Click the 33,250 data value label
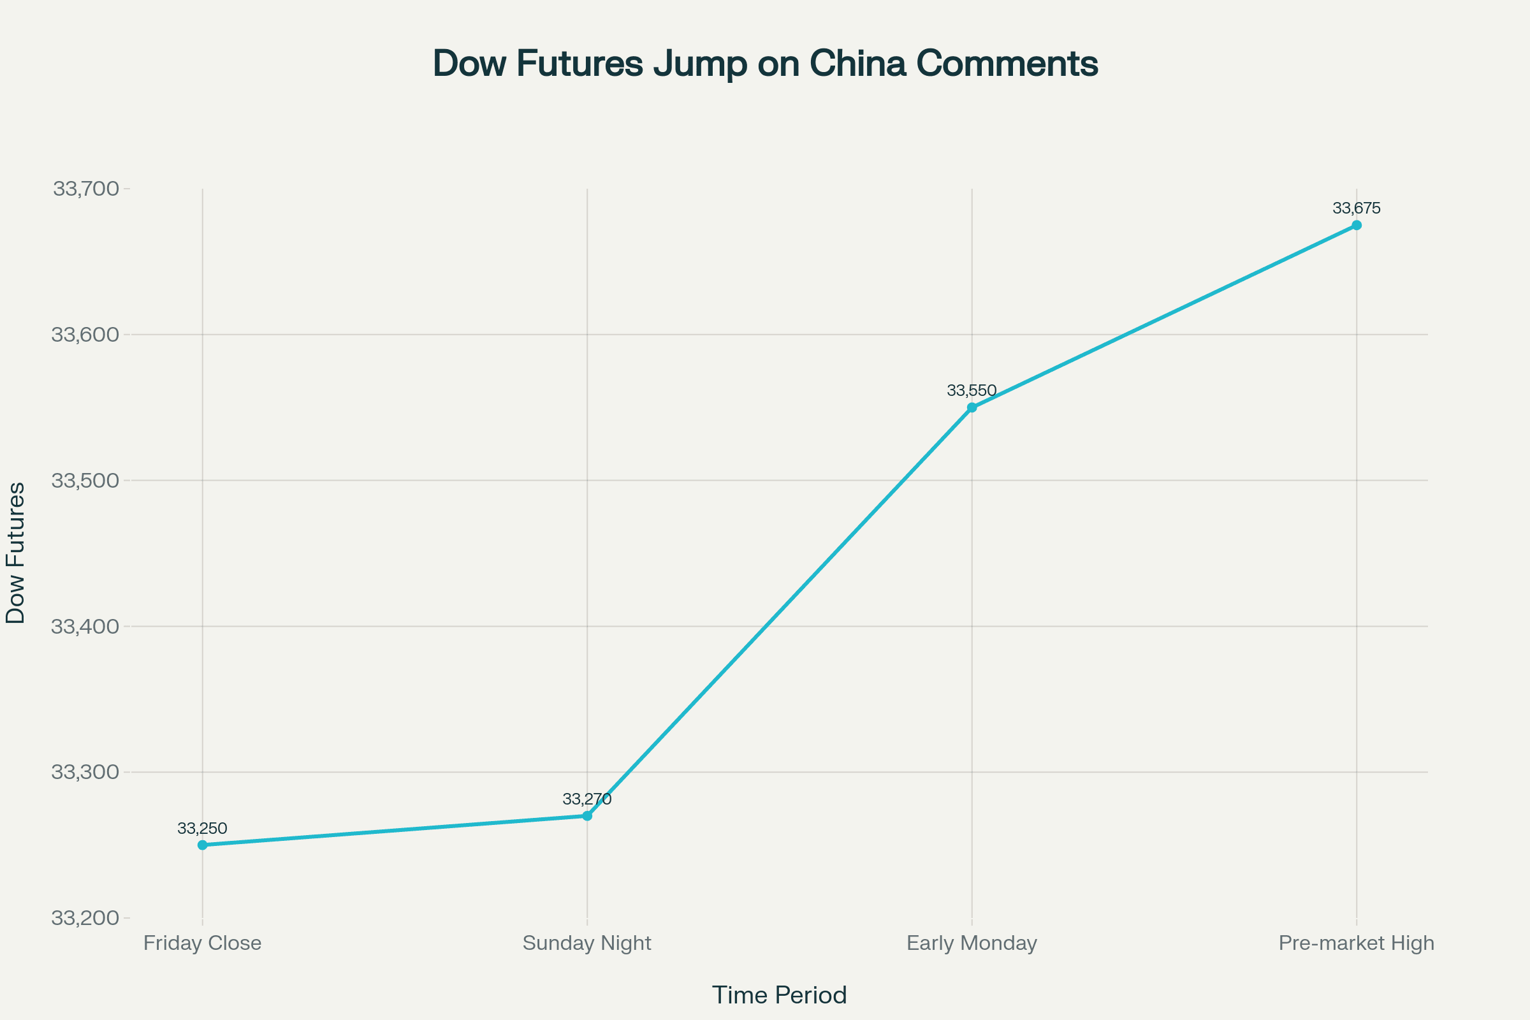The image size is (1530, 1020). point(202,829)
